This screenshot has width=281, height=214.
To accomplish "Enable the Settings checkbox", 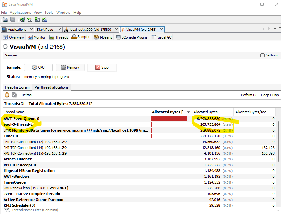I will (x=262, y=55).
